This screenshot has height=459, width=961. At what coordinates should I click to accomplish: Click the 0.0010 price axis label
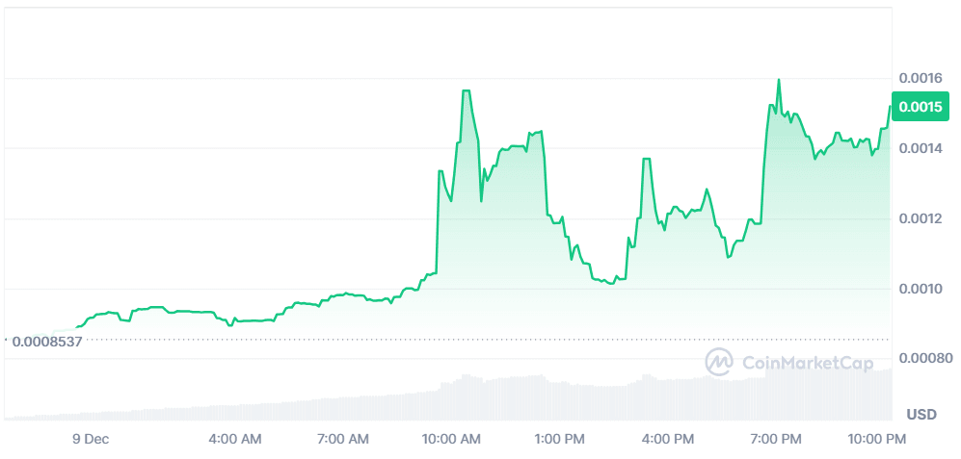(x=919, y=289)
